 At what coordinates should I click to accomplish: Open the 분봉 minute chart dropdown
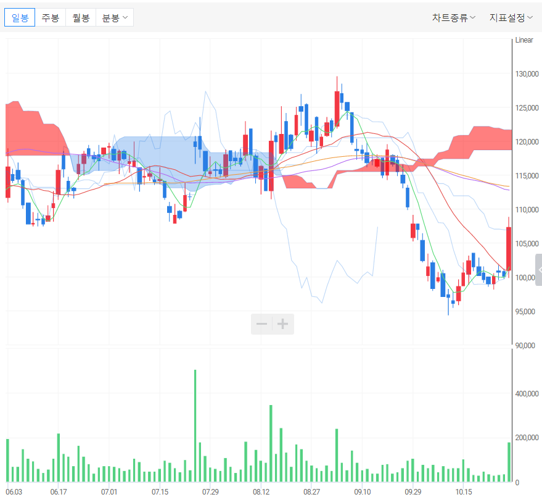[115, 17]
